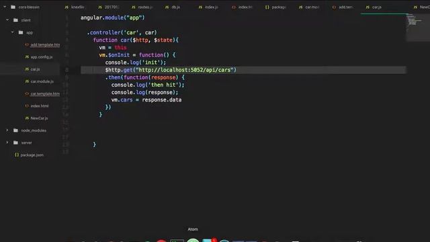
Task: Click the client folder icon
Action: click(15, 20)
